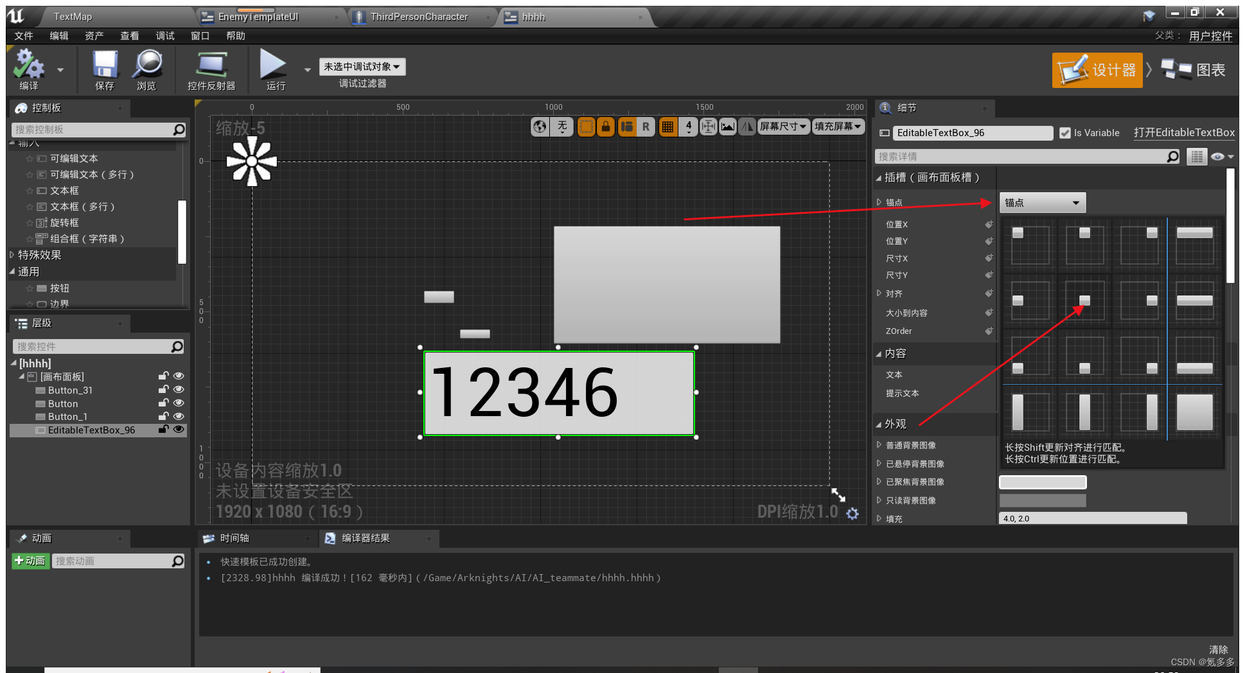Open the 编译器结果 (Compiler Results) tab

[366, 538]
